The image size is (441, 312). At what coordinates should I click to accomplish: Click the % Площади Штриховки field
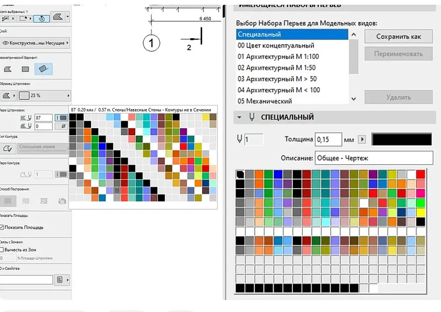pos(8,258)
